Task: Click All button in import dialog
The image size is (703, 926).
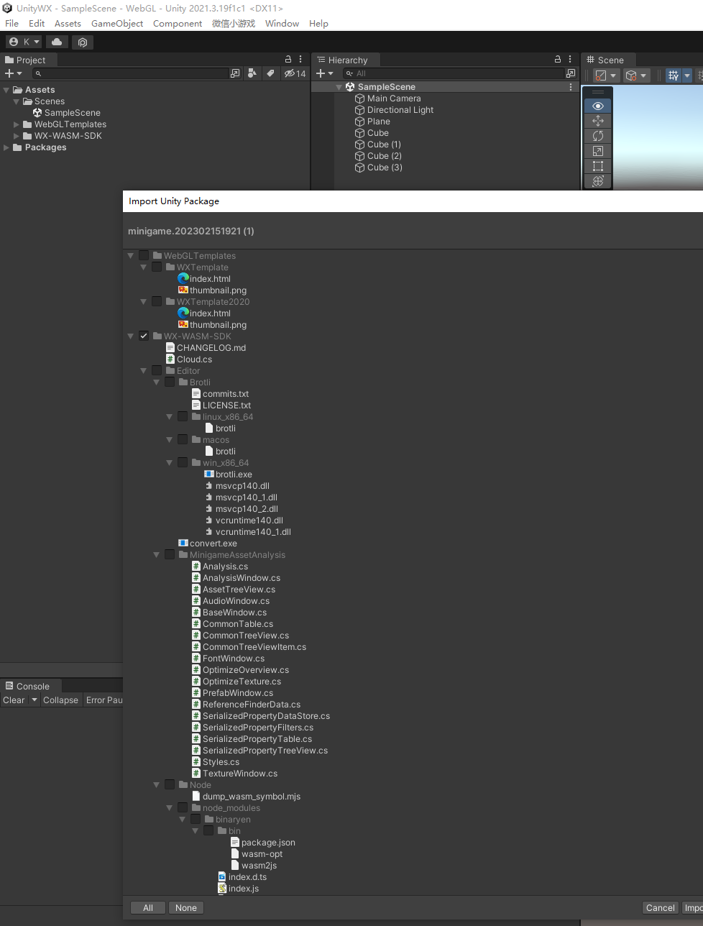Action: point(148,908)
